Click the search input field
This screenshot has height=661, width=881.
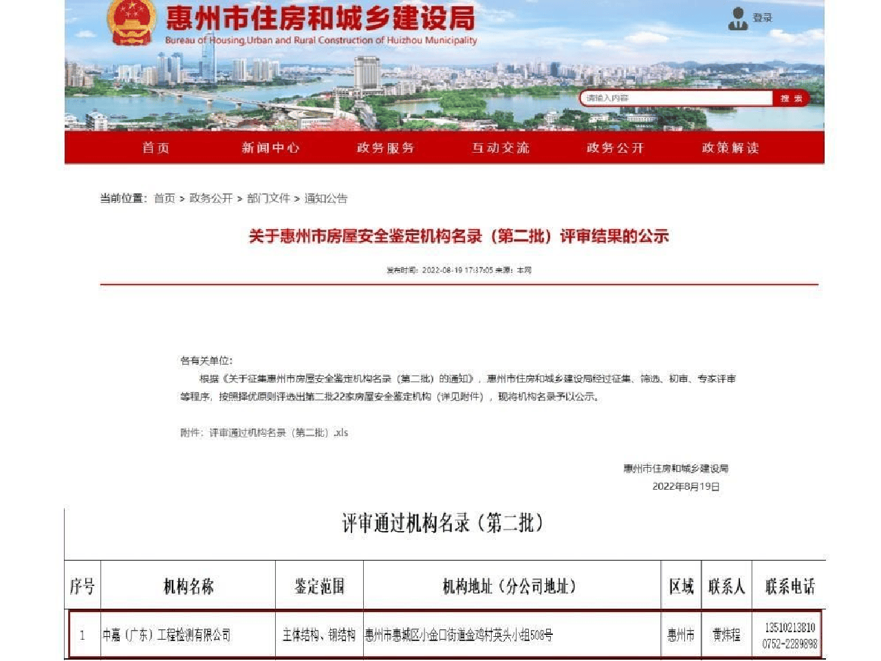click(x=675, y=98)
